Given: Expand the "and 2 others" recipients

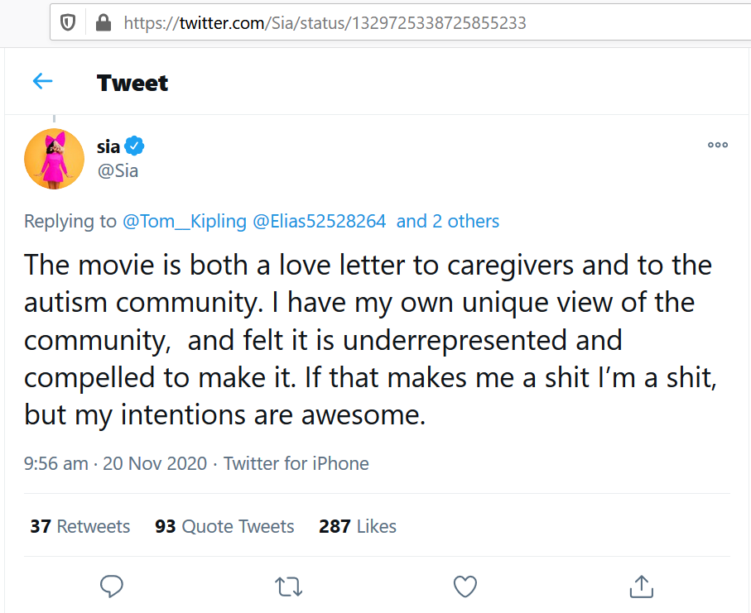Looking at the screenshot, I should point(448,221).
